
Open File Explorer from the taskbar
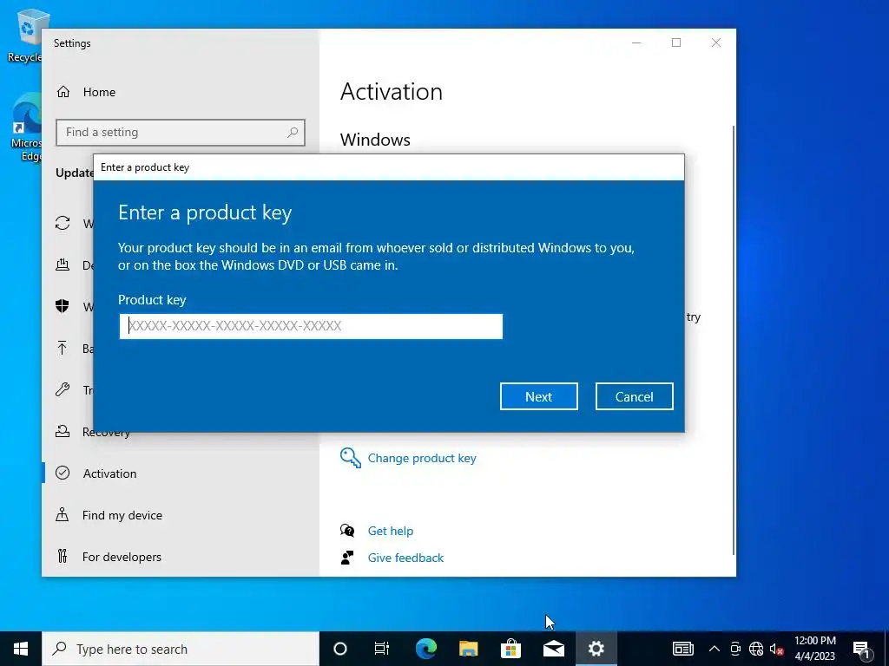[468, 649]
